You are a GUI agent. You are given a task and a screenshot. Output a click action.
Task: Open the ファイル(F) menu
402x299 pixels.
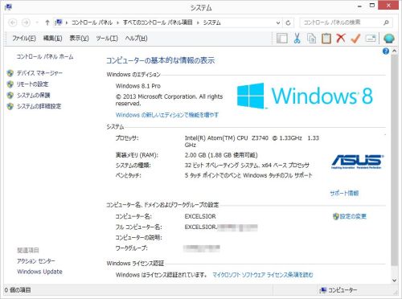(23, 39)
